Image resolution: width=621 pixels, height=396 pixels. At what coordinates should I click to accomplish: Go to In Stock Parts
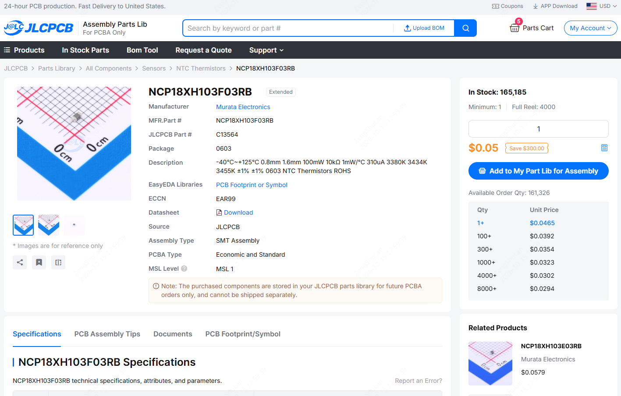(x=85, y=50)
